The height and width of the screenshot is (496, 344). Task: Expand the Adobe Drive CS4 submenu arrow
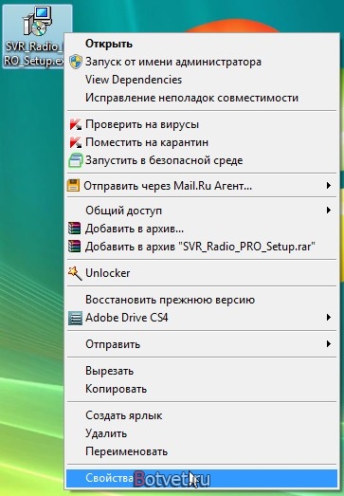329,318
